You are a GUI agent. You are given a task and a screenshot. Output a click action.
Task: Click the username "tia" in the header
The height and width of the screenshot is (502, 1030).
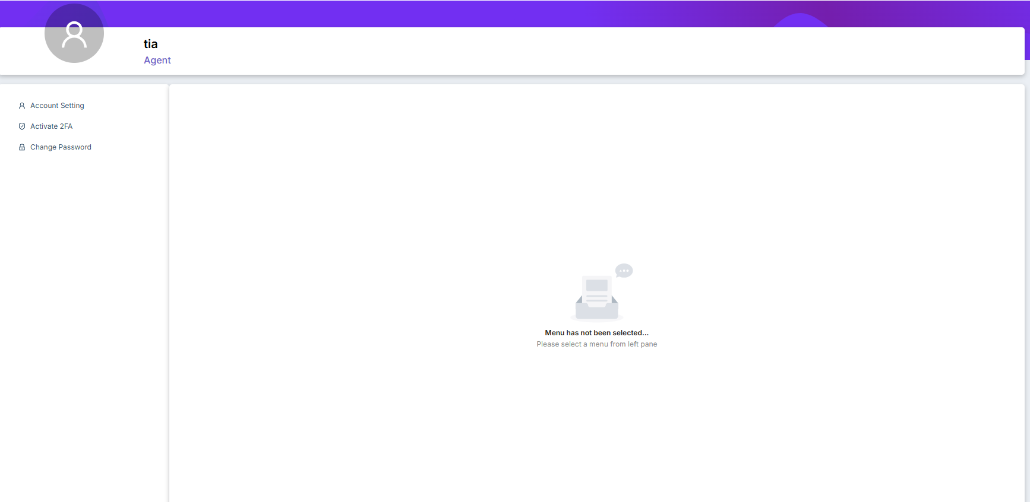[x=151, y=44]
